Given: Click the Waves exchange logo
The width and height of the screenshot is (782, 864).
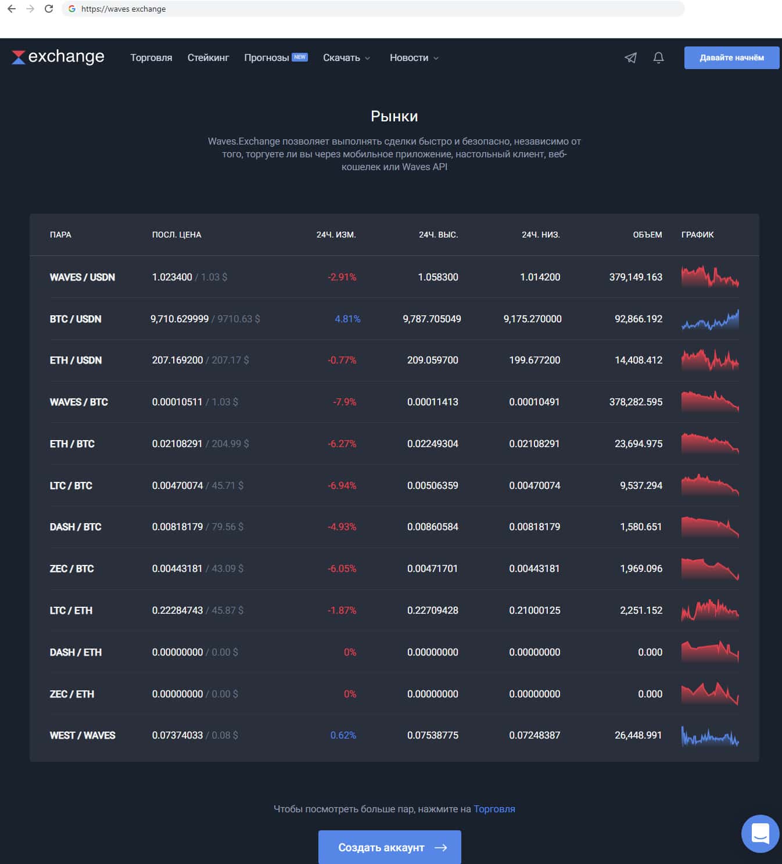Looking at the screenshot, I should (58, 57).
